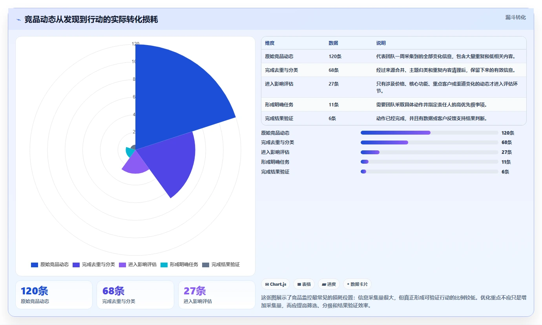Click the 数据卡片 tag chip

[357, 284]
